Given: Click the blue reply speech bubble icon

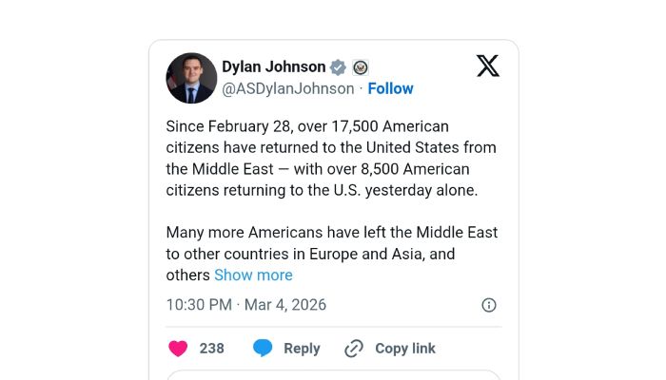Looking at the screenshot, I should pyautogui.click(x=263, y=349).
